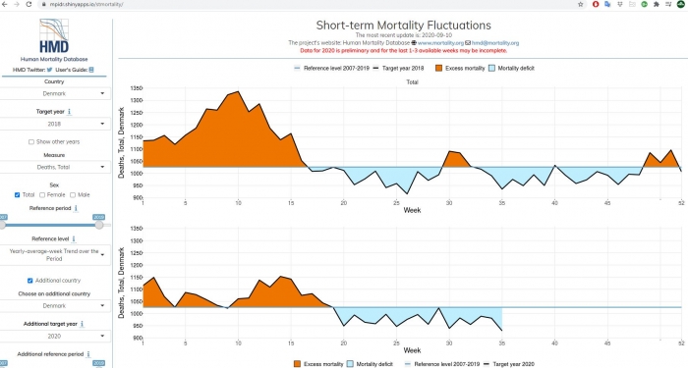Screen dimensions: 688x368
Task: Select the Male sex checkbox
Action: click(73, 195)
